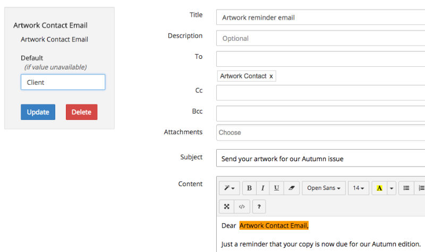Switch editor to fullscreen mode
This screenshot has height=252, width=425.
pos(227,206)
